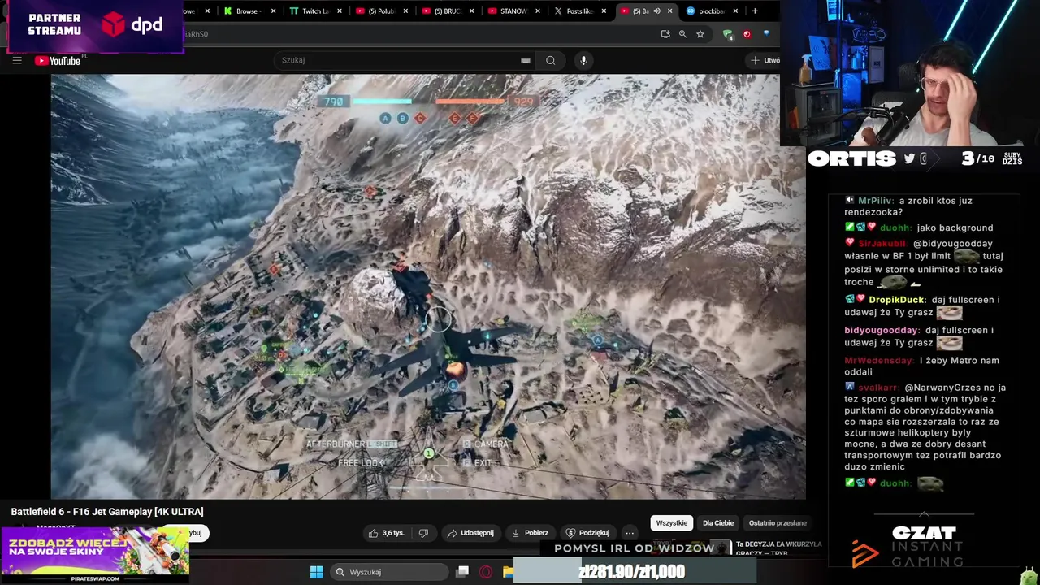The image size is (1040, 585).
Task: Open the YouTube hamburger menu
Action: tap(17, 61)
